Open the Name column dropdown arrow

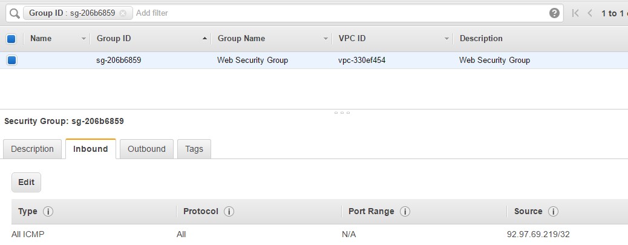coord(83,39)
